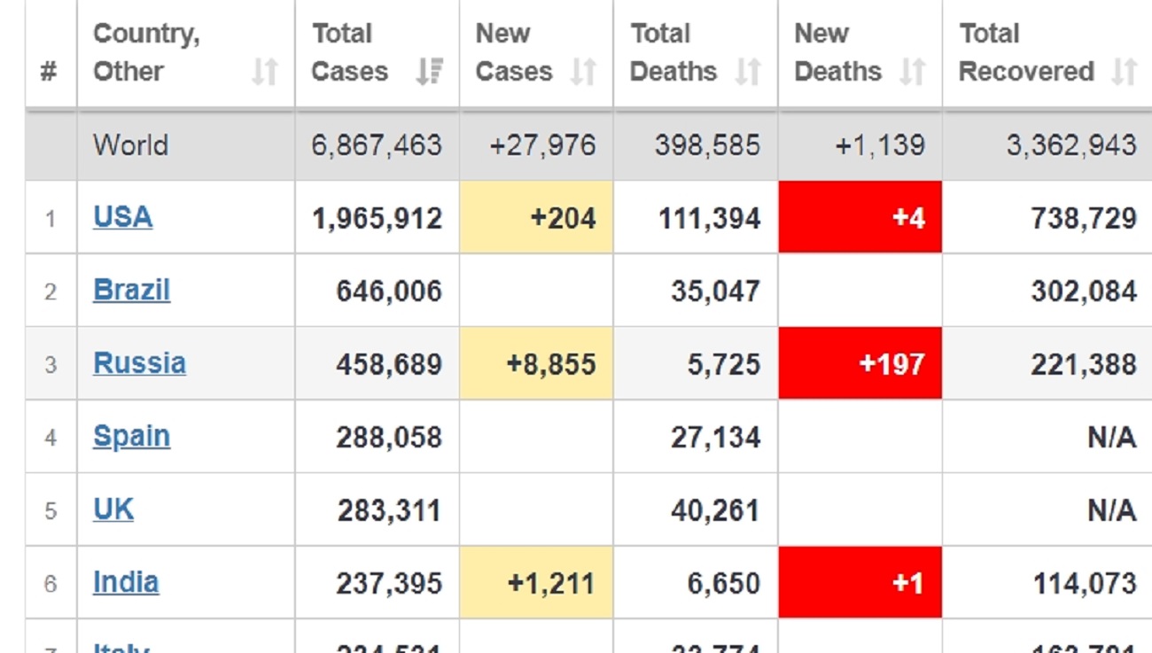1152x653 pixels.
Task: Click the sort arrows next to New Cases
Action: (x=583, y=71)
